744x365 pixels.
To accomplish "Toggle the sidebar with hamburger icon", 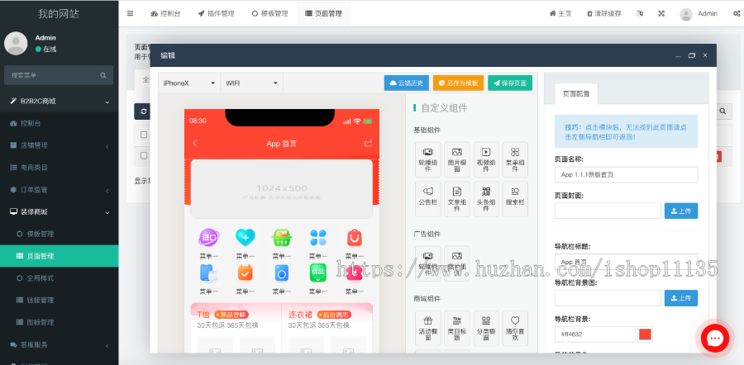I will click(130, 13).
